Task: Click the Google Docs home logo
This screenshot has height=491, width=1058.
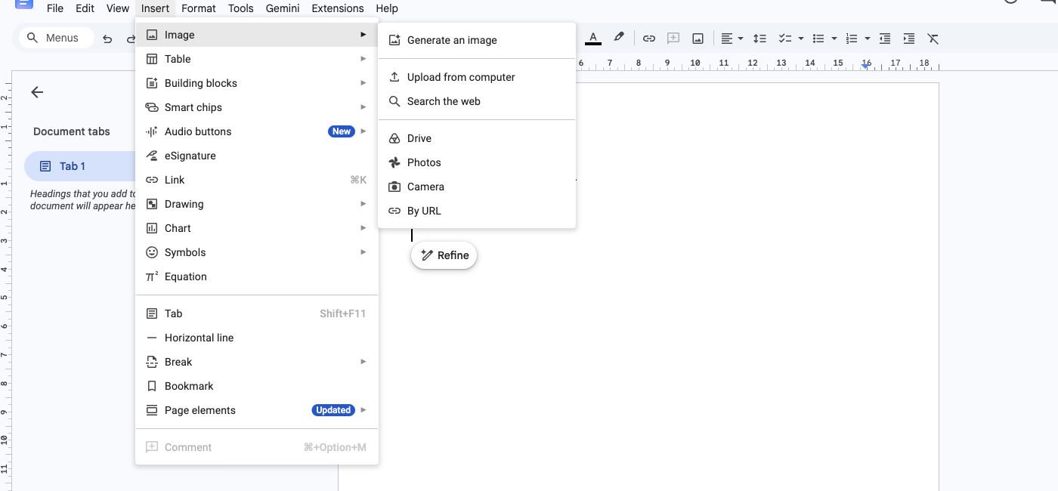Action: click(x=24, y=3)
